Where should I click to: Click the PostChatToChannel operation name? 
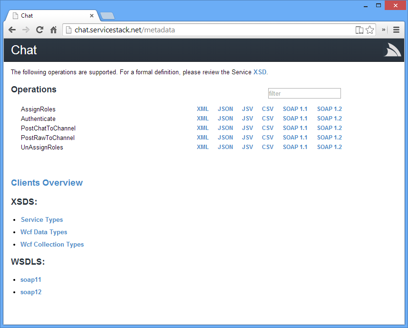[x=48, y=128]
